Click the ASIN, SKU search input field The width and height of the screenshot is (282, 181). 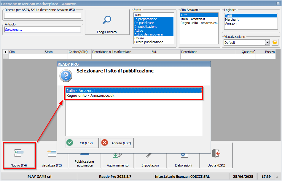[42, 16]
